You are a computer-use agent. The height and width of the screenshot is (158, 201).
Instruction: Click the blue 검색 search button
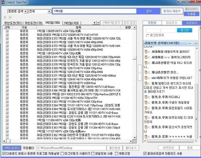point(148,11)
